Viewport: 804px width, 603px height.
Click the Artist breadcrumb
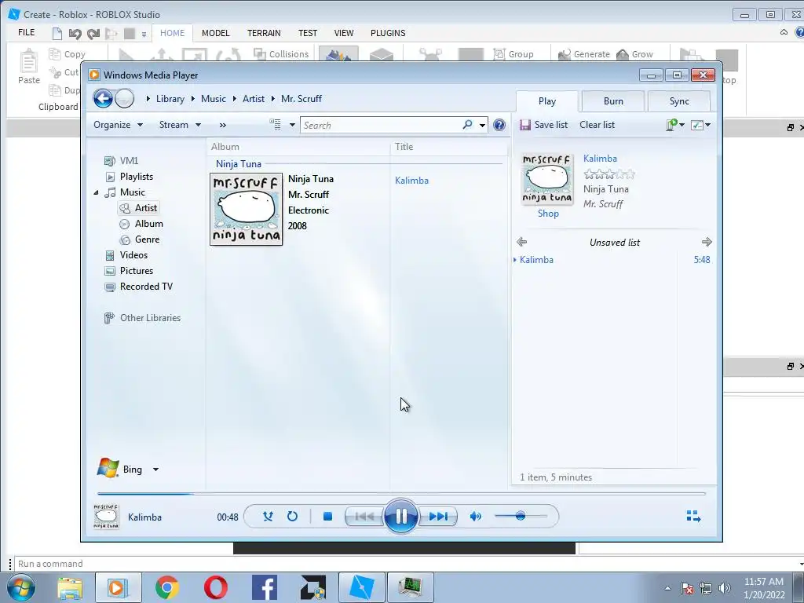(x=254, y=98)
